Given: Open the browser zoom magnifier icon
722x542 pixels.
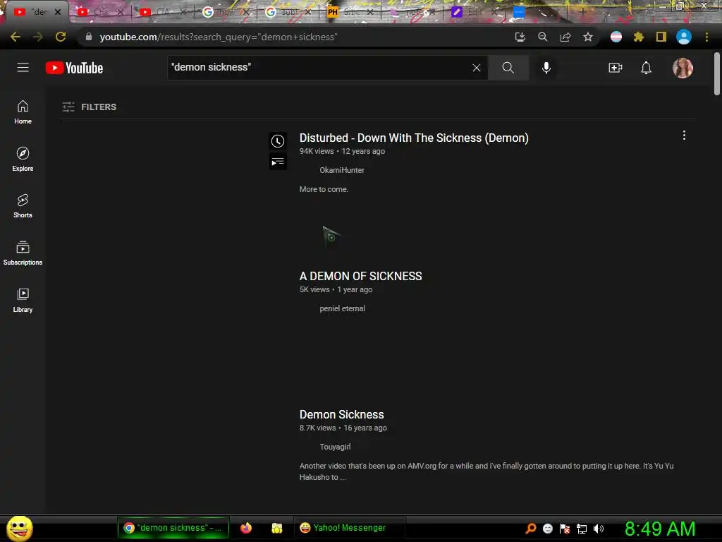Looking at the screenshot, I should coord(542,37).
